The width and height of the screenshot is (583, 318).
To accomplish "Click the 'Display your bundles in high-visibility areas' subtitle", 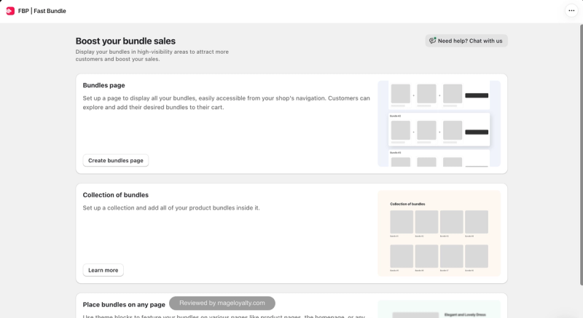I will tap(152, 55).
